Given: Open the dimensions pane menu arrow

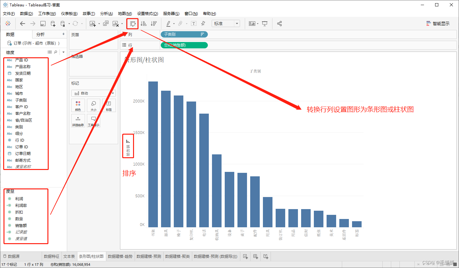Looking at the screenshot, I should 63,52.
